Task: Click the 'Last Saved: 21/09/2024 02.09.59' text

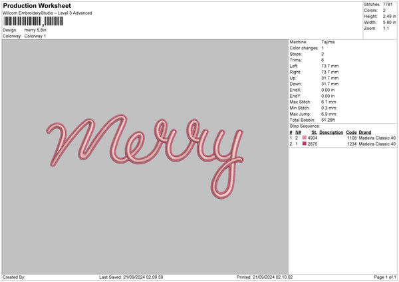Action: click(x=131, y=277)
